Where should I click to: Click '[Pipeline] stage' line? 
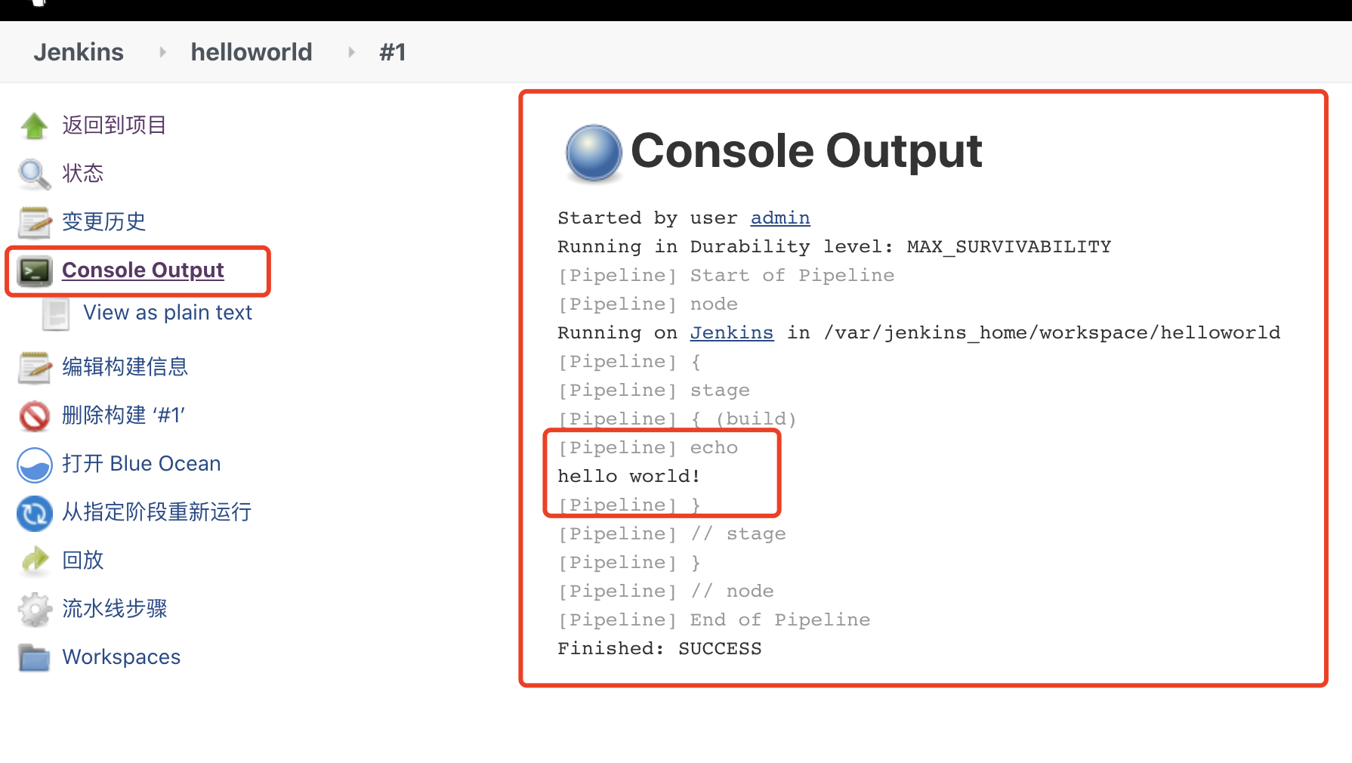[653, 391]
